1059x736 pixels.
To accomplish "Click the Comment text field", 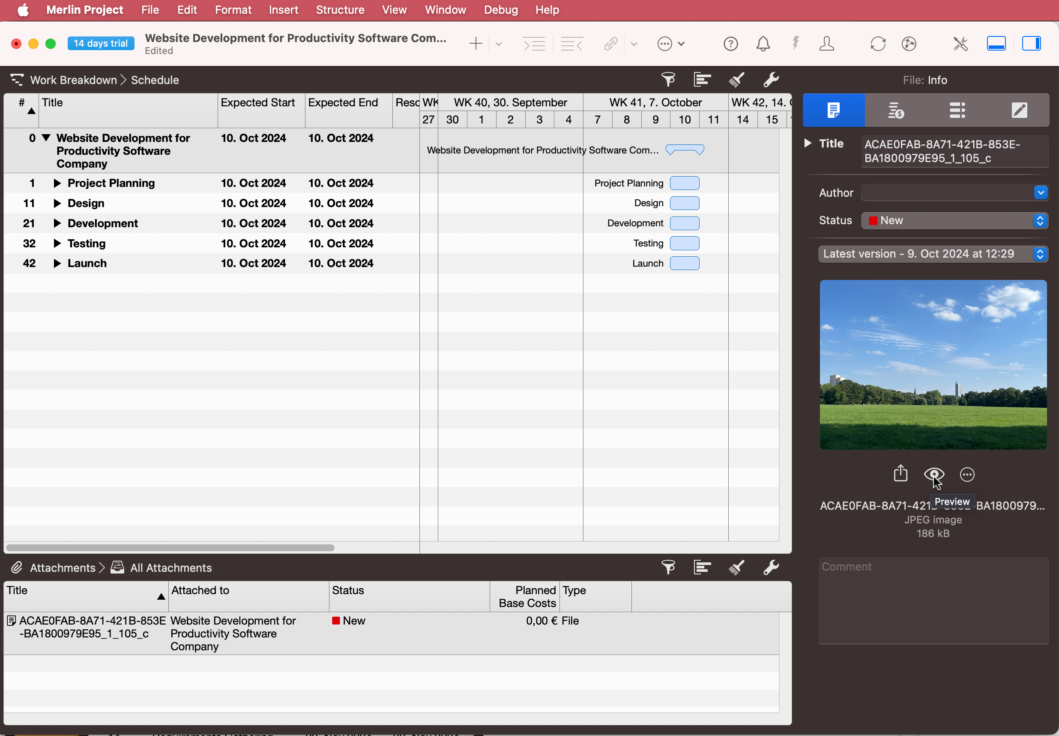I will pyautogui.click(x=933, y=601).
